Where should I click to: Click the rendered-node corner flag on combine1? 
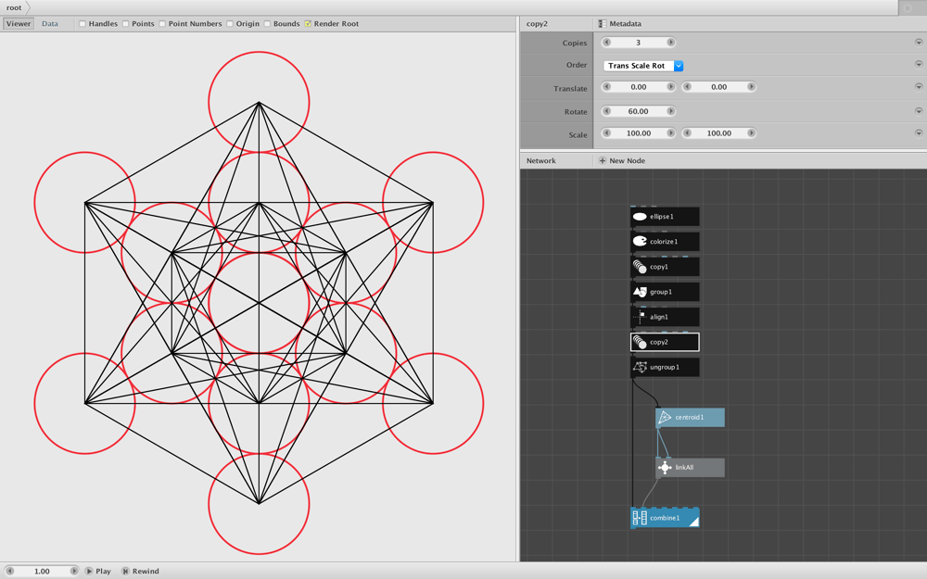point(694,521)
